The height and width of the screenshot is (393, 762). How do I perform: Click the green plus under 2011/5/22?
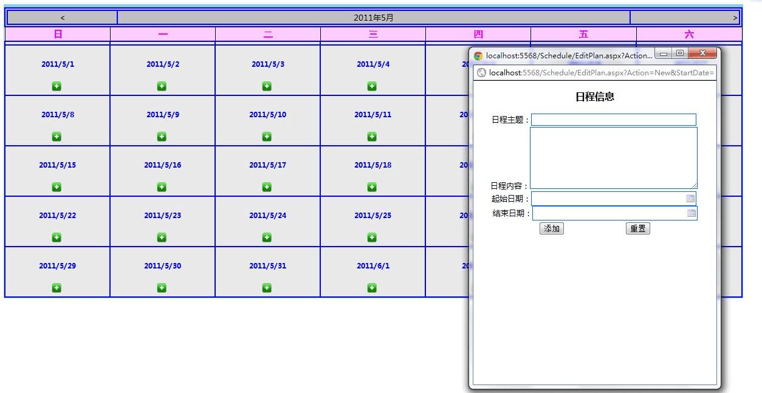(57, 237)
